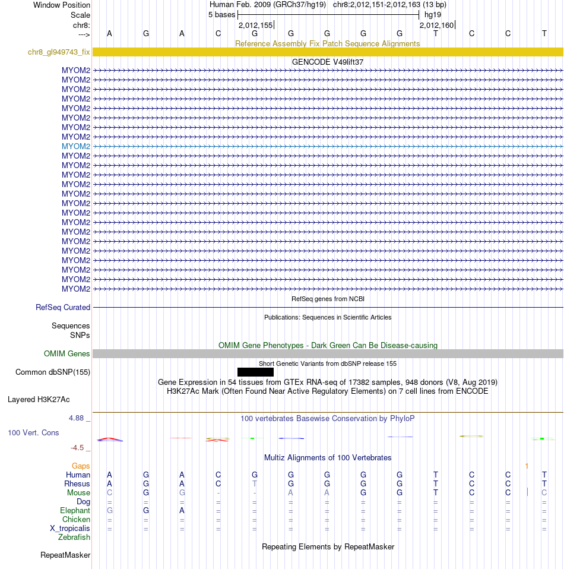This screenshot has height=569, width=564.
Task: Open Publications: Sequences in Scientific Articles title
Action: 328,317
